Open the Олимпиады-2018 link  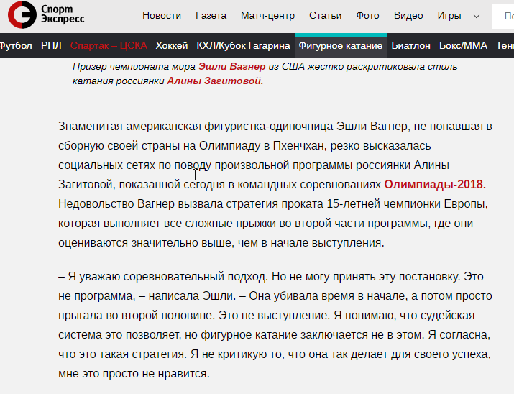point(435,184)
